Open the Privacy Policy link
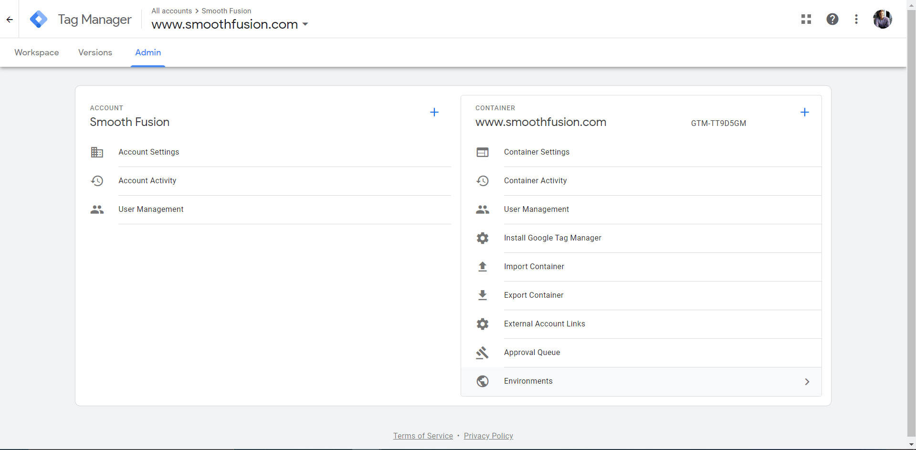Screen dimensions: 916x450 488,436
